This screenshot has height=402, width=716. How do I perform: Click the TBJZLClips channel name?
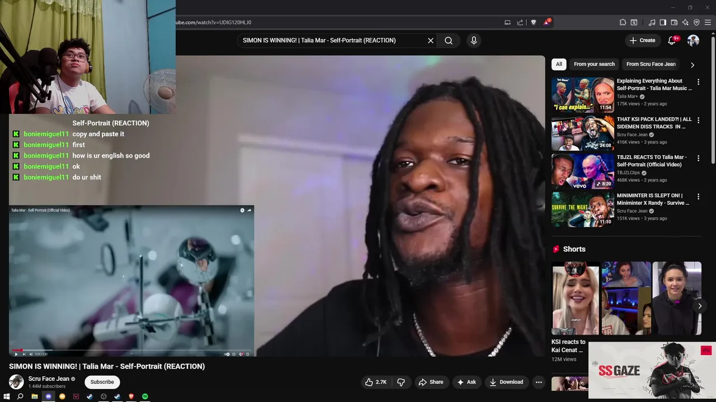click(628, 173)
